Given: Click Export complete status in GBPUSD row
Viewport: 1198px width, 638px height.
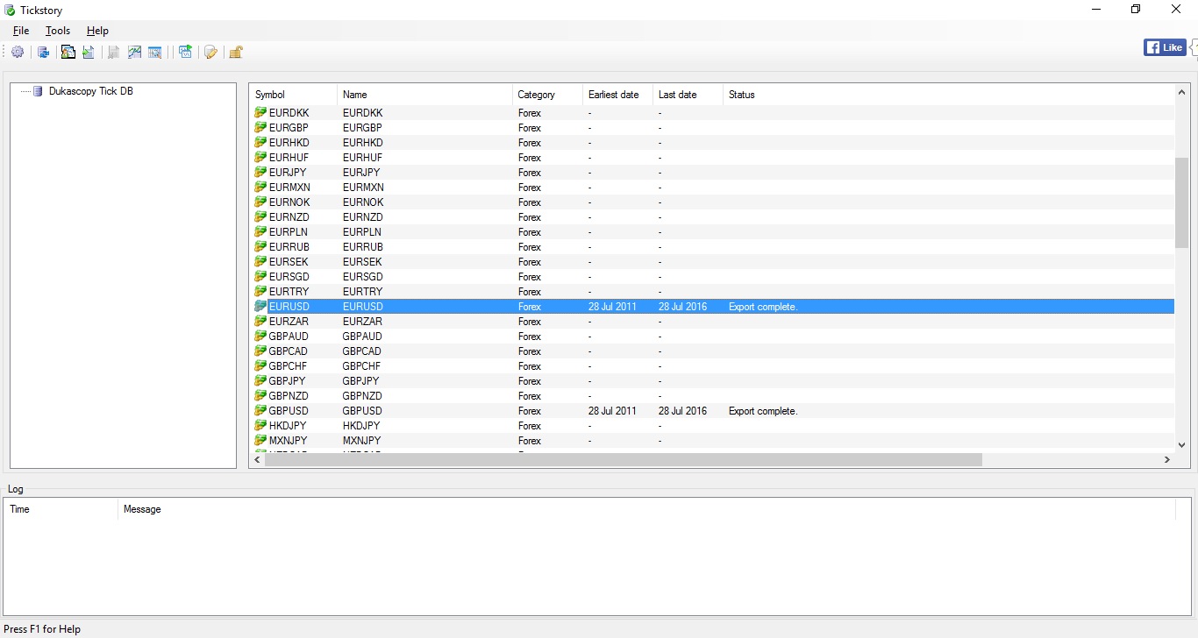Looking at the screenshot, I should pos(763,411).
